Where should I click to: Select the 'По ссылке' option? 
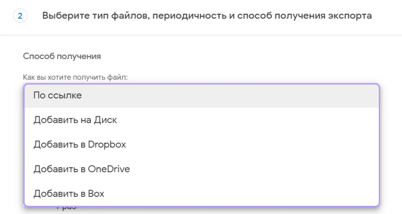pyautogui.click(x=57, y=96)
